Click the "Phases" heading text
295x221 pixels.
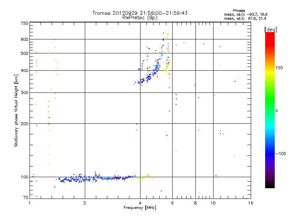pyautogui.click(x=239, y=11)
